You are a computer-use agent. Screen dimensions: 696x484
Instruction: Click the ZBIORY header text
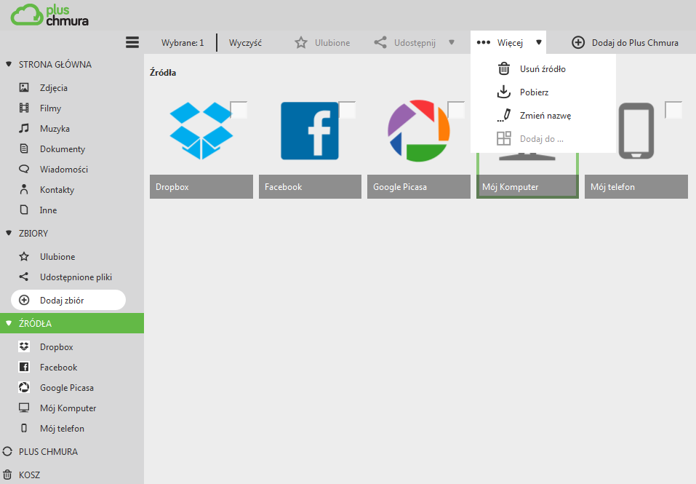tap(33, 233)
